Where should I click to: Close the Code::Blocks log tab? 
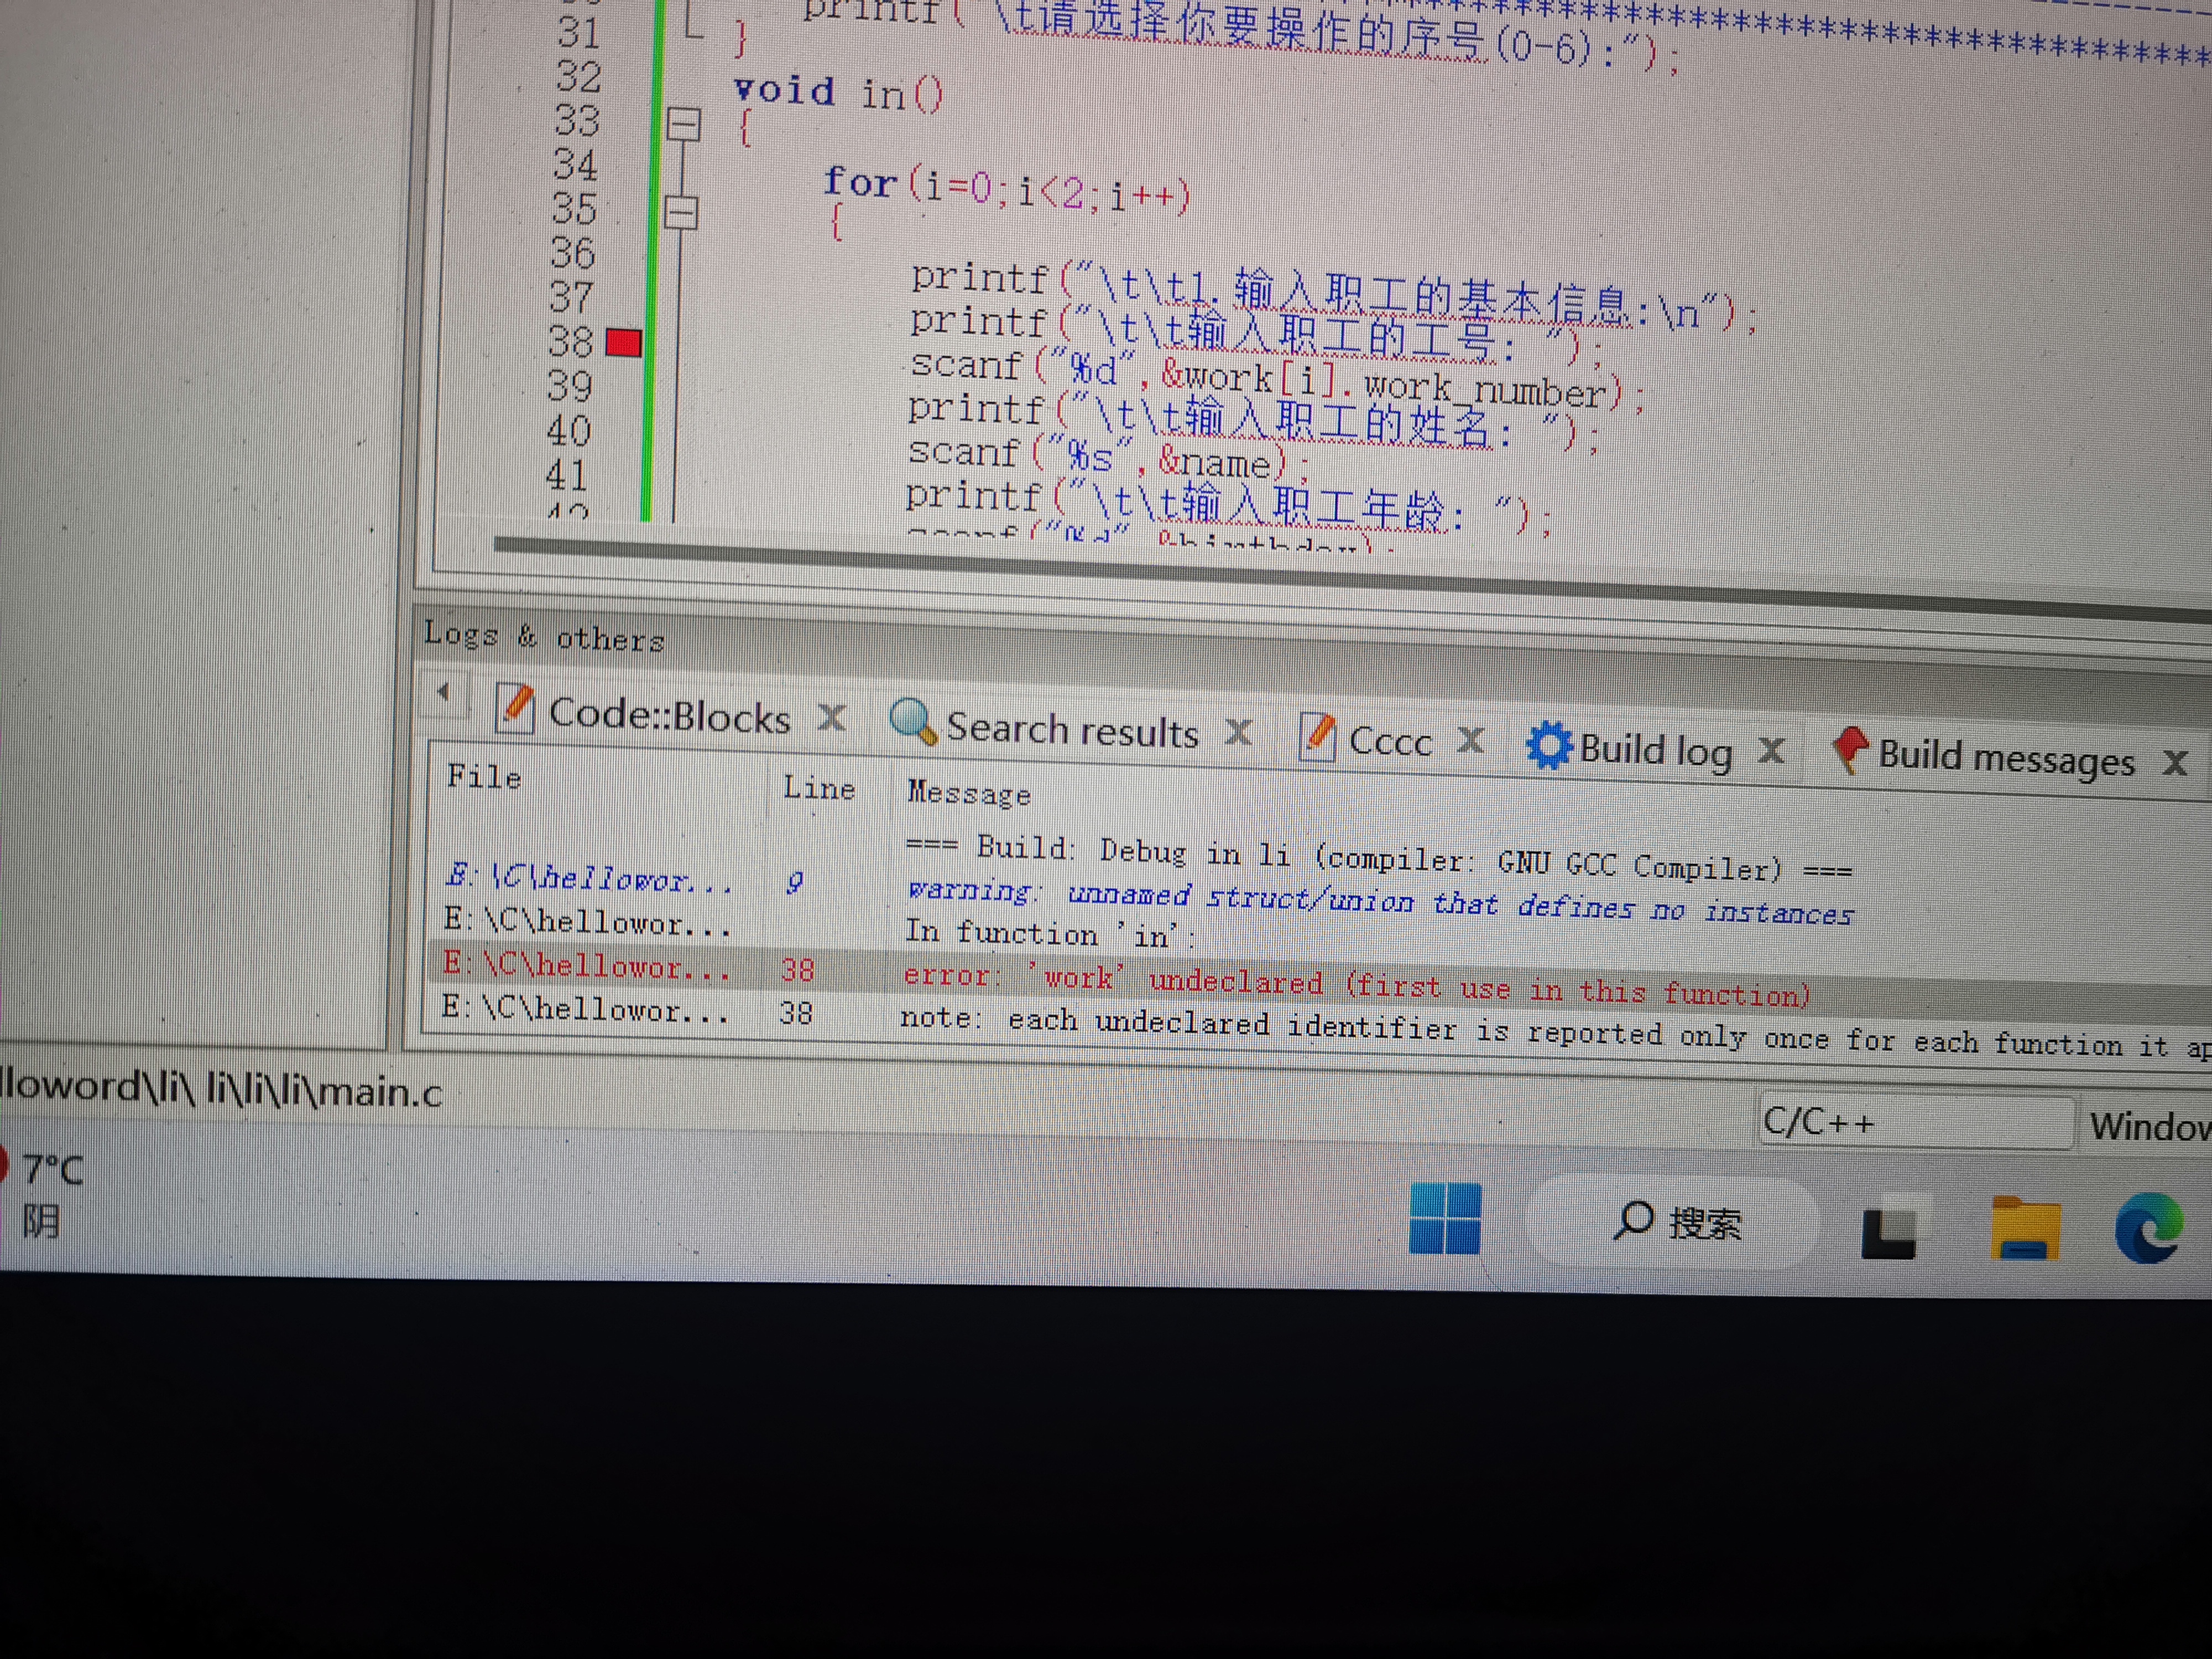(831, 716)
